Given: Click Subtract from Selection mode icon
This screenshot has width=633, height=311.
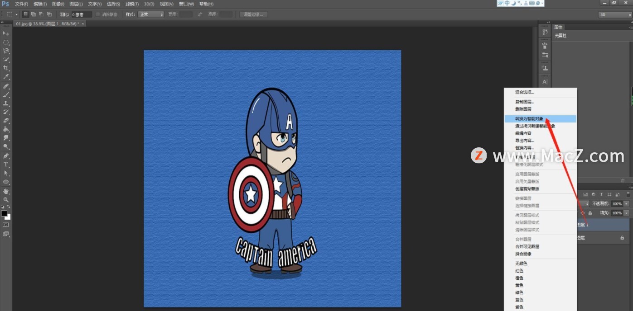Looking at the screenshot, I should point(41,14).
